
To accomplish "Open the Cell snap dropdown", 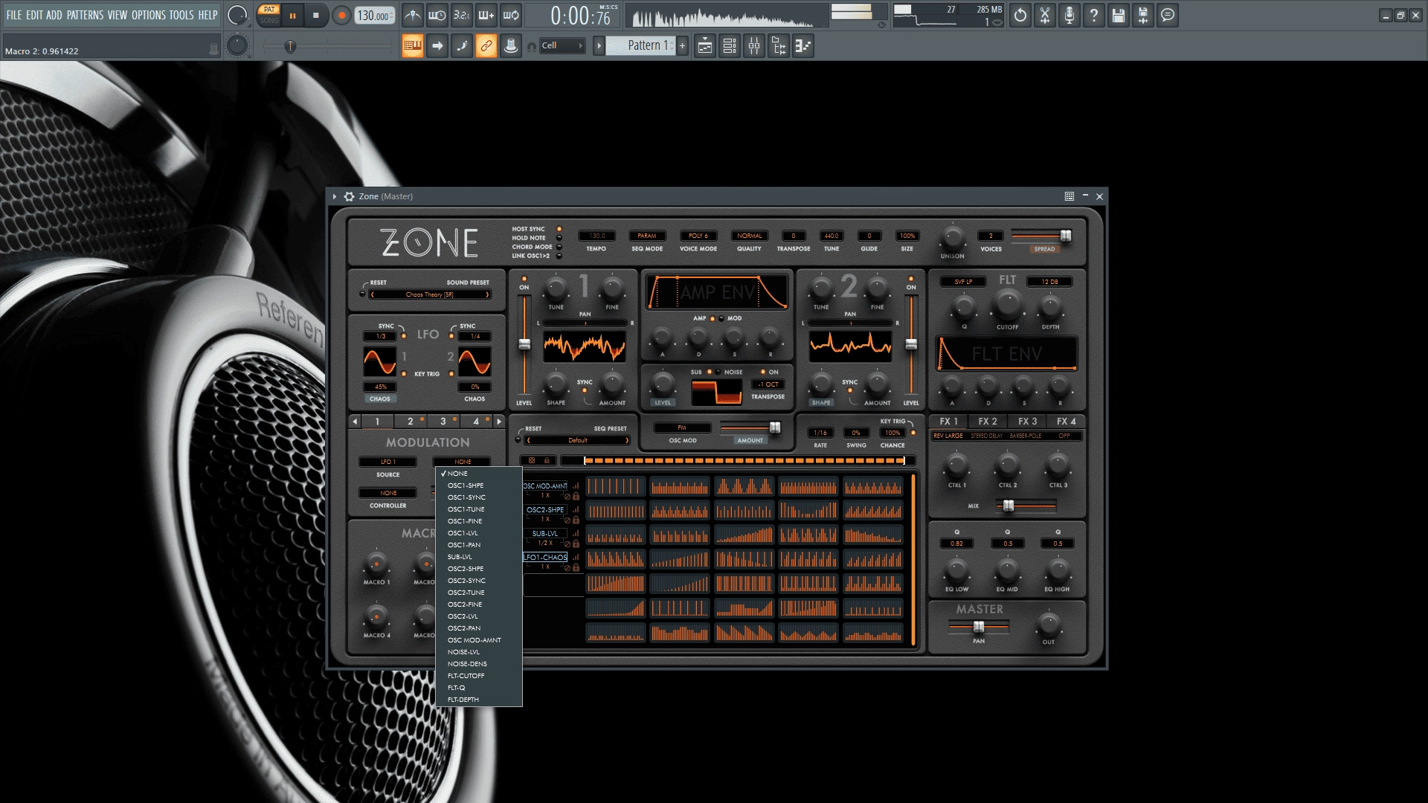I will [x=562, y=46].
